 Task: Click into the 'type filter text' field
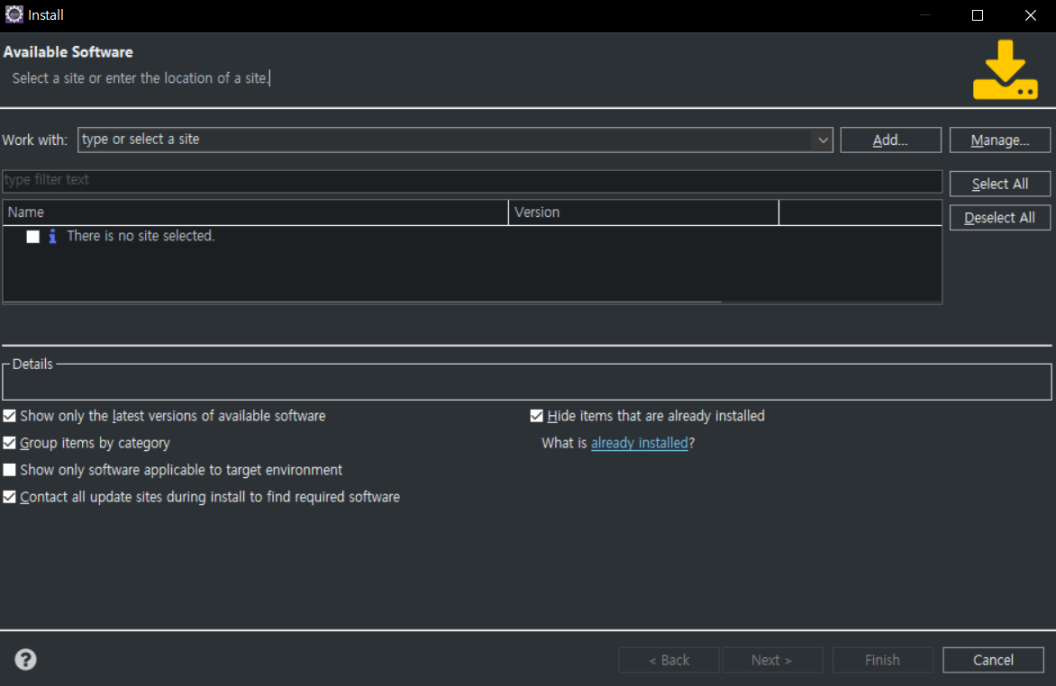pos(471,180)
